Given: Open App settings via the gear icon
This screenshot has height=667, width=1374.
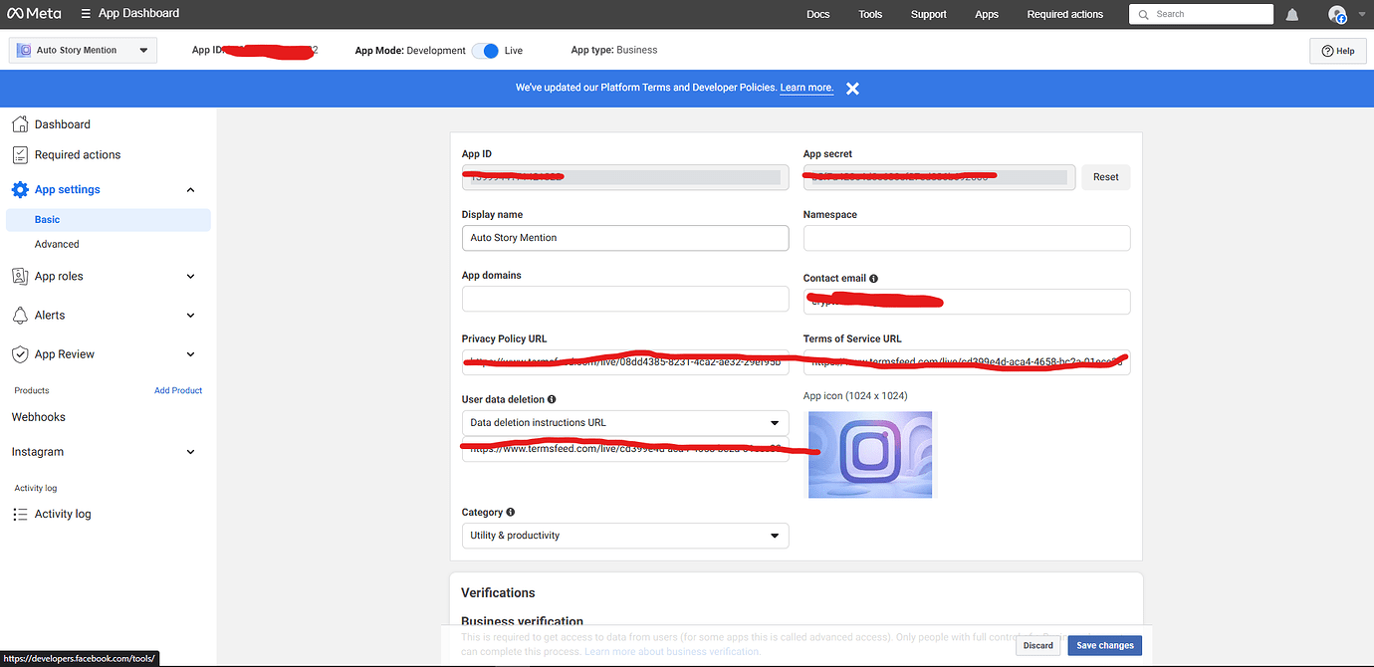Looking at the screenshot, I should (19, 189).
